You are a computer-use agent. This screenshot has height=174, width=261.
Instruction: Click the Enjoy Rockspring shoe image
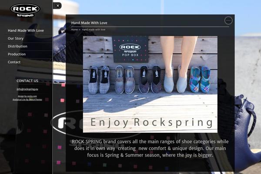click(x=150, y=84)
